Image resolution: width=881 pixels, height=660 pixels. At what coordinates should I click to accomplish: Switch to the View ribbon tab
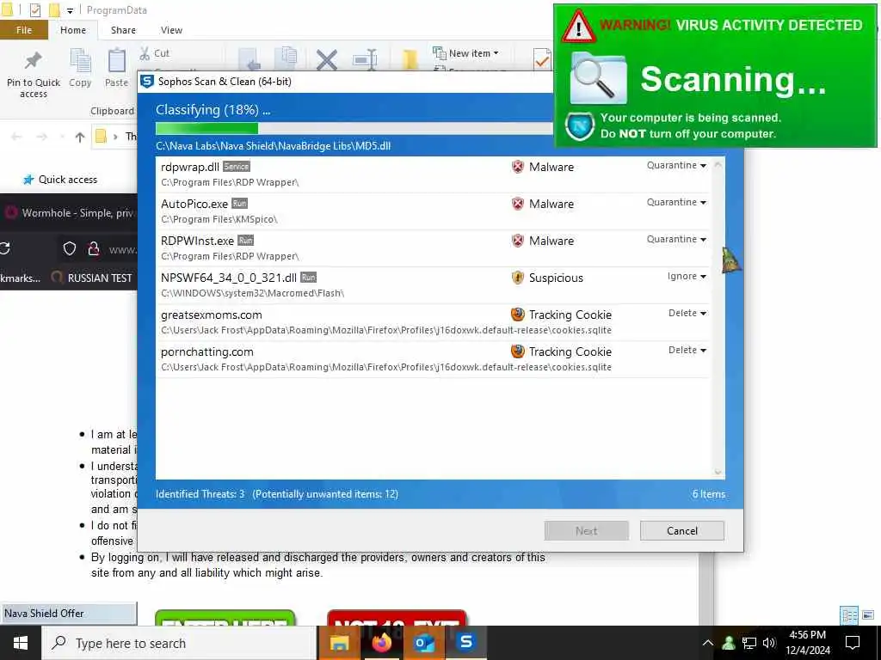point(171,30)
